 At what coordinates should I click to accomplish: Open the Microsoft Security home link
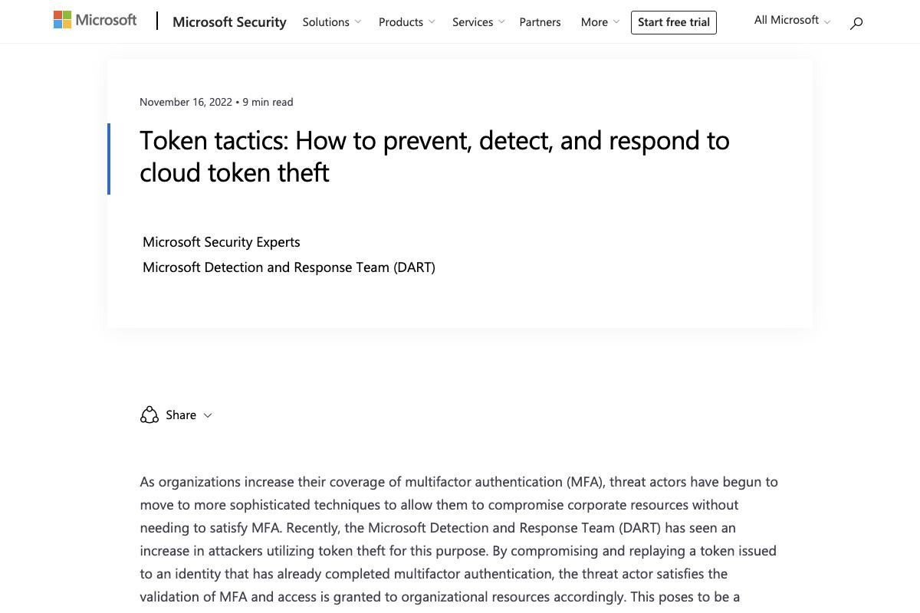tap(229, 22)
